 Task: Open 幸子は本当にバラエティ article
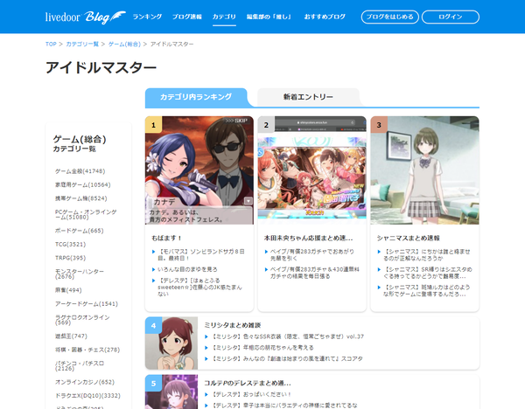point(284,406)
